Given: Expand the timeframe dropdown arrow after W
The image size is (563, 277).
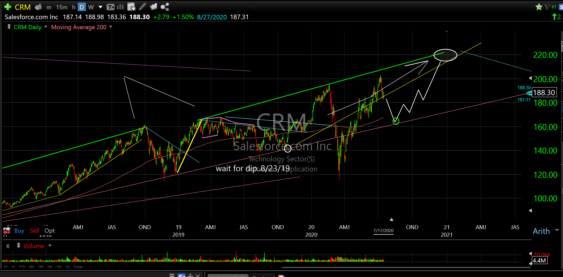Looking at the screenshot, I should click(100, 7).
